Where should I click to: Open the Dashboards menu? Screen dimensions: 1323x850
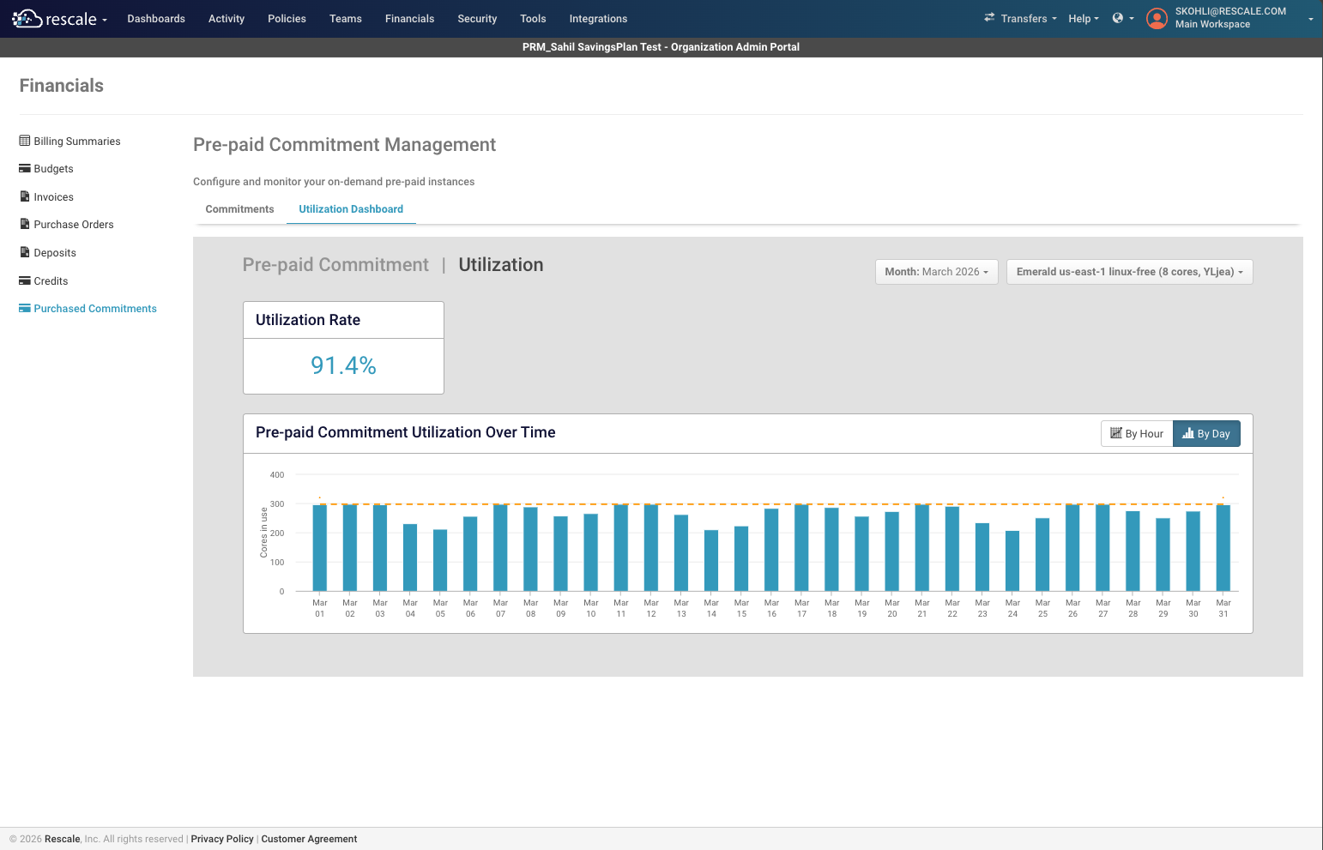click(156, 19)
